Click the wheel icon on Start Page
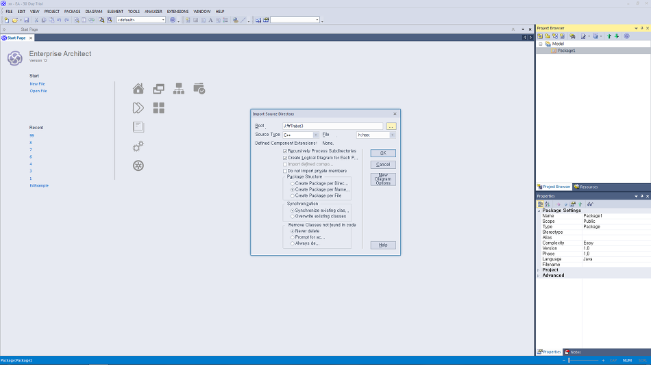Viewport: 651px width, 365px height. [x=138, y=165]
